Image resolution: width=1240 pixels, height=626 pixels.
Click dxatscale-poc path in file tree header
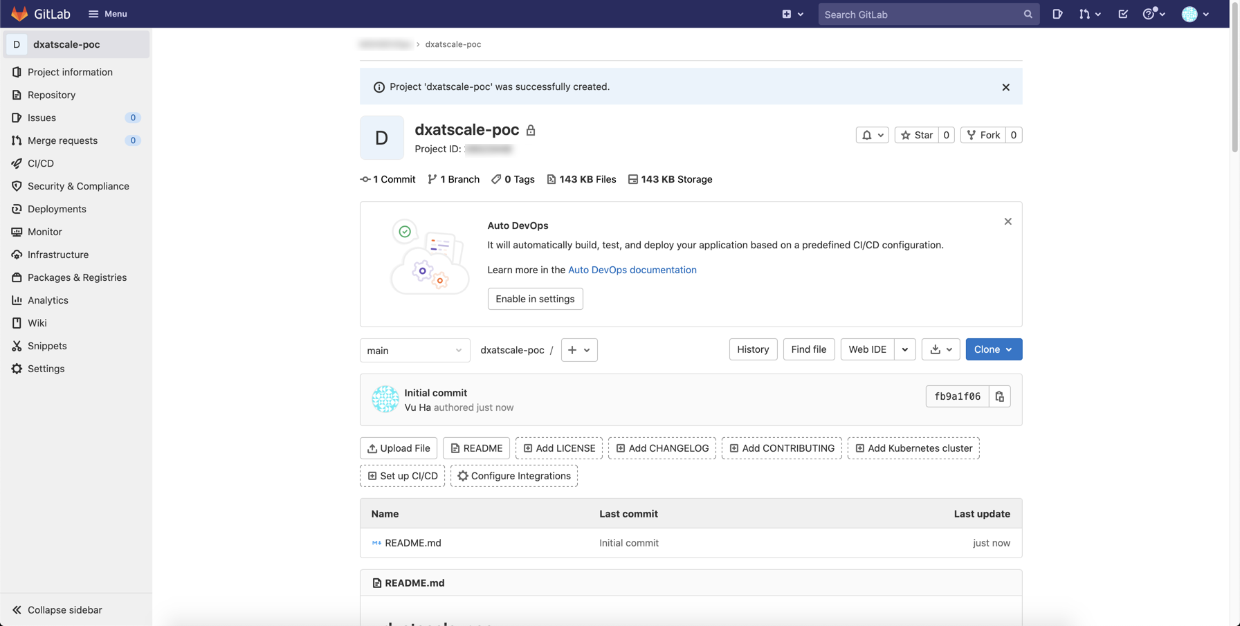[x=512, y=350]
